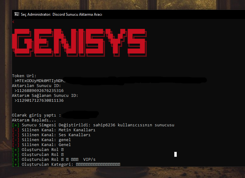The height and width of the screenshot is (178, 245).
Task: Click the 'Olarak giriş yaptı :' line
Action: (x=36, y=115)
